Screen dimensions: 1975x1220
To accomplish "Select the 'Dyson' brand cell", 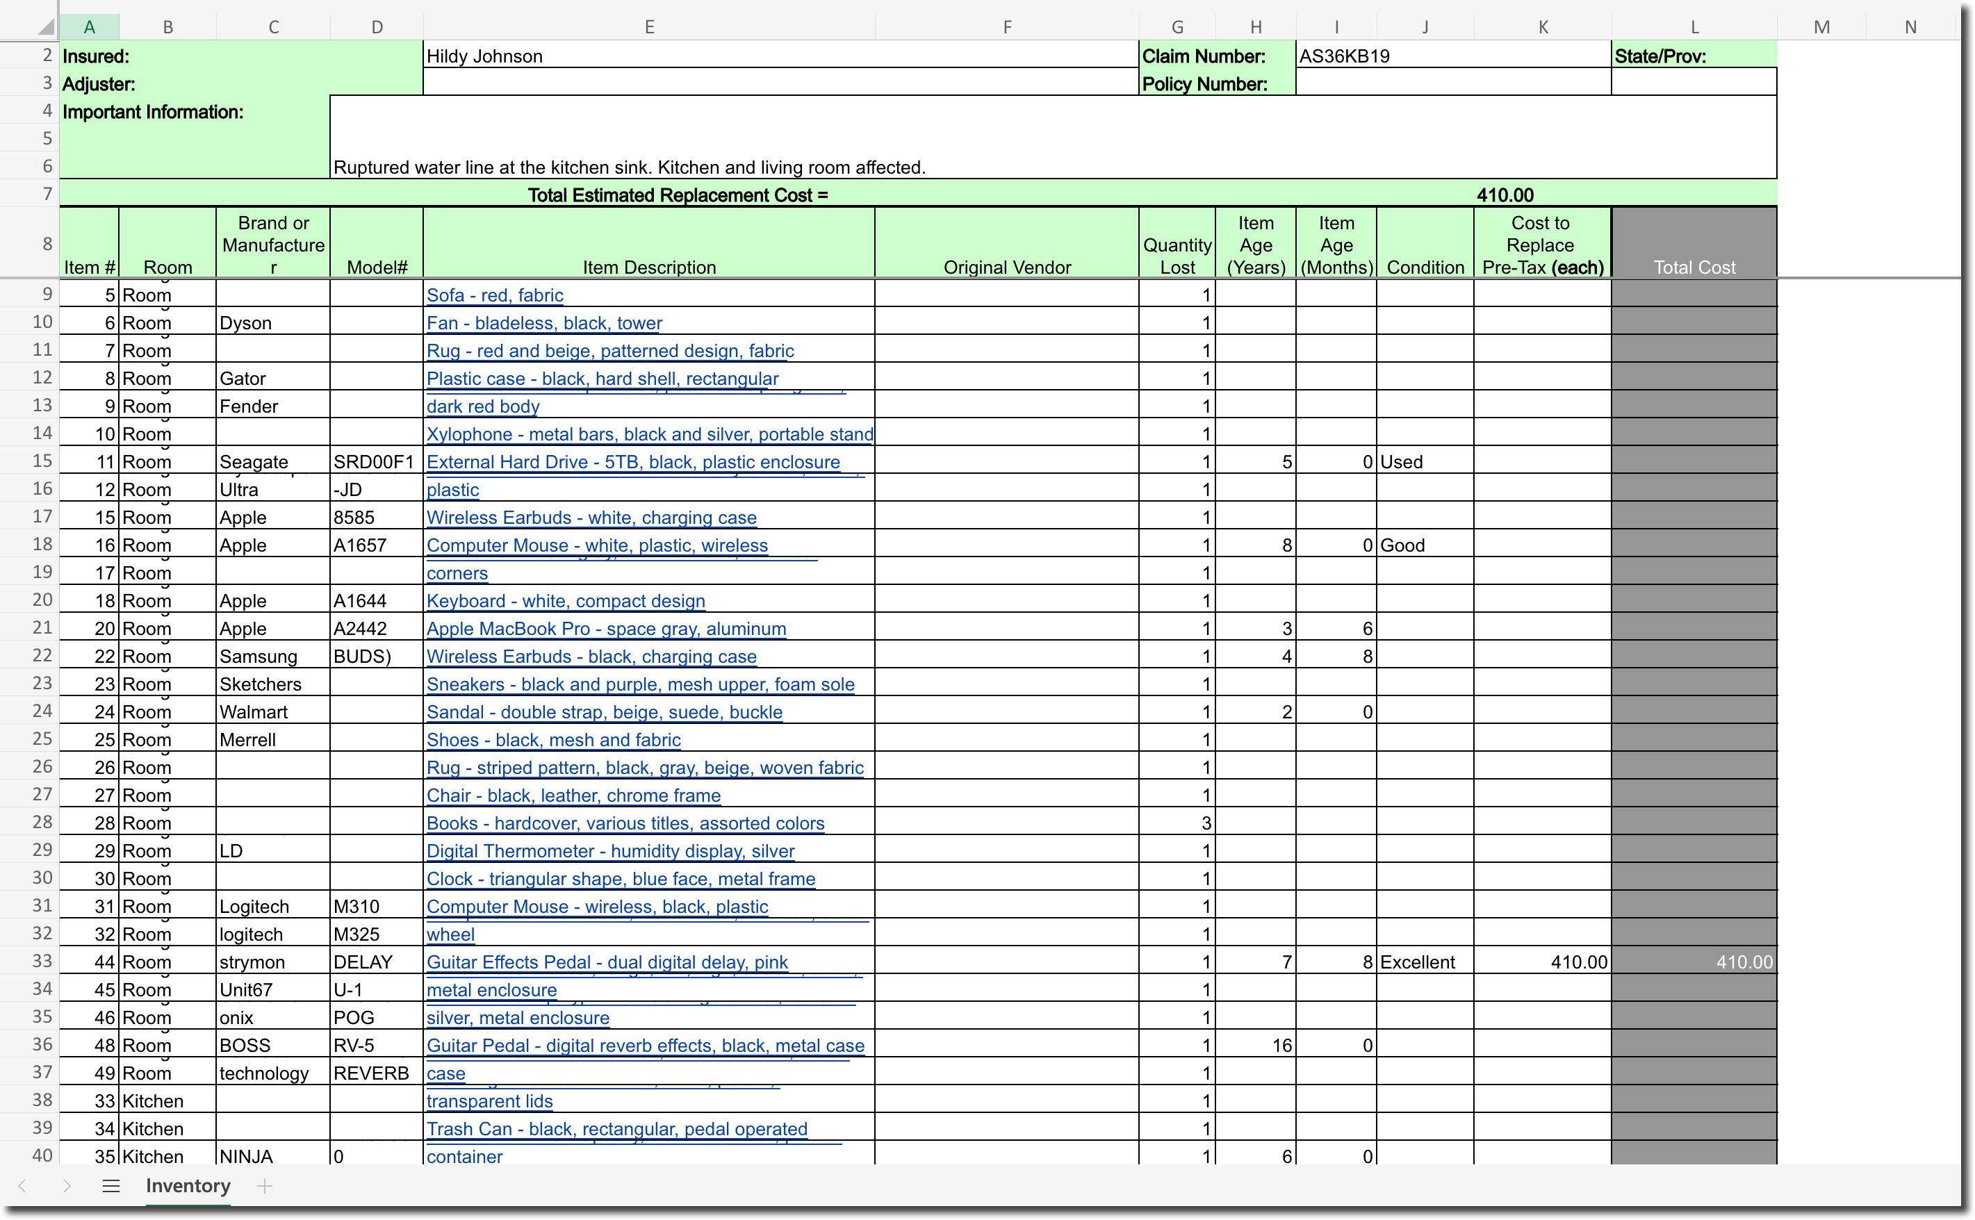I will pyautogui.click(x=273, y=323).
